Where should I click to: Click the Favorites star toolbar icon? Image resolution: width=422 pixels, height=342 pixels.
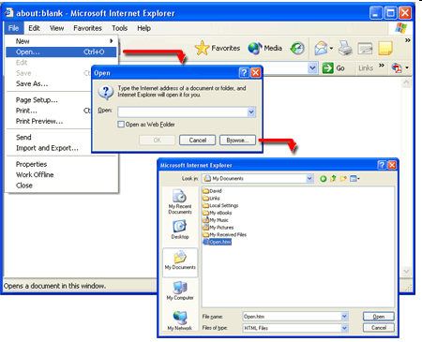point(202,48)
